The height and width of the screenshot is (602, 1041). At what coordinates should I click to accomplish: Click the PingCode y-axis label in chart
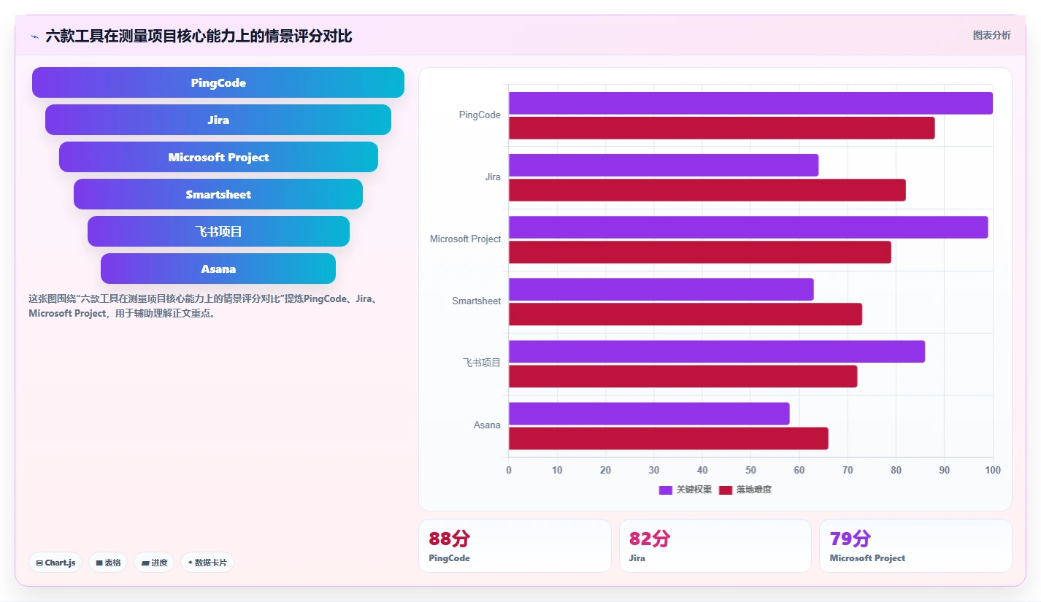(x=480, y=115)
